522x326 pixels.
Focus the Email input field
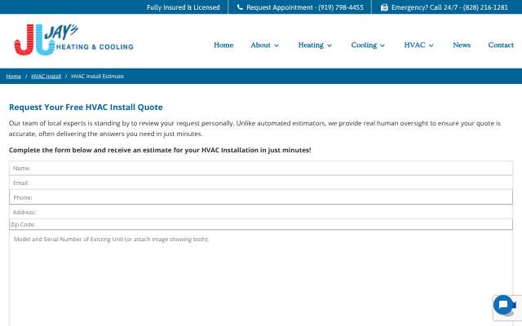tap(261, 183)
